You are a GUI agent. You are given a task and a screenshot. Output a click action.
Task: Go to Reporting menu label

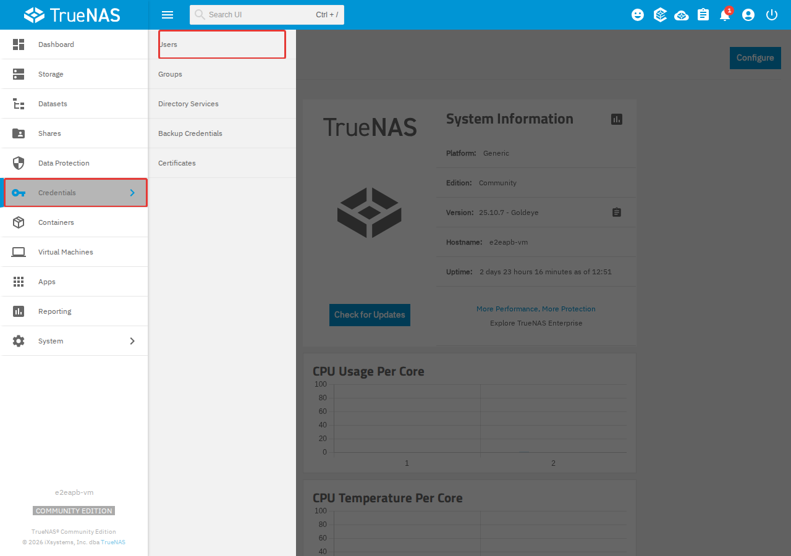point(55,311)
